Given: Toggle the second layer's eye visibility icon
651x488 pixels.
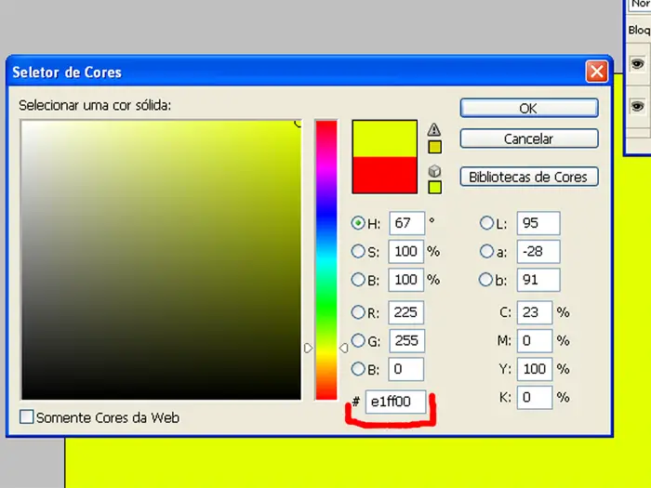Looking at the screenshot, I should pyautogui.click(x=637, y=105).
